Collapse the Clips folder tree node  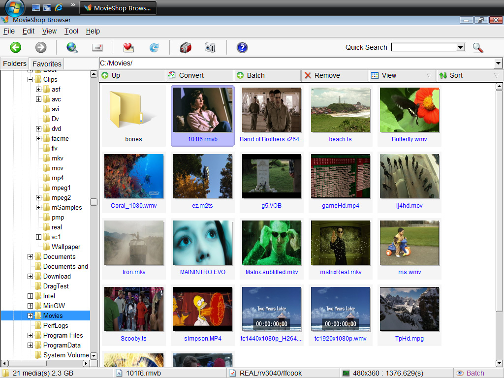point(30,79)
